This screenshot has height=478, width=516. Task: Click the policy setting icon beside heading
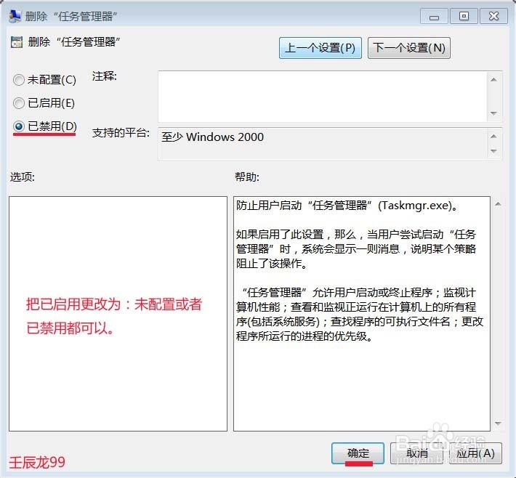(17, 42)
